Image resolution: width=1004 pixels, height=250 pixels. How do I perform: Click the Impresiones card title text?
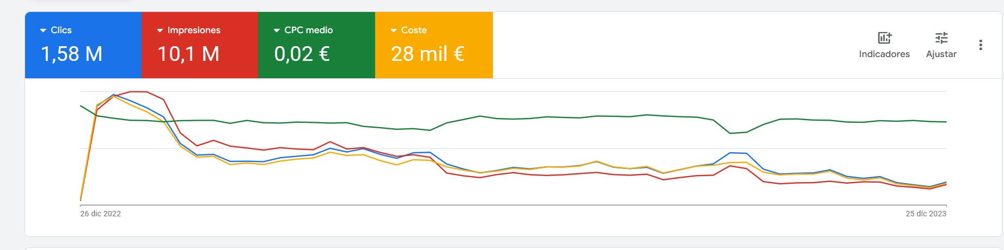tap(194, 30)
